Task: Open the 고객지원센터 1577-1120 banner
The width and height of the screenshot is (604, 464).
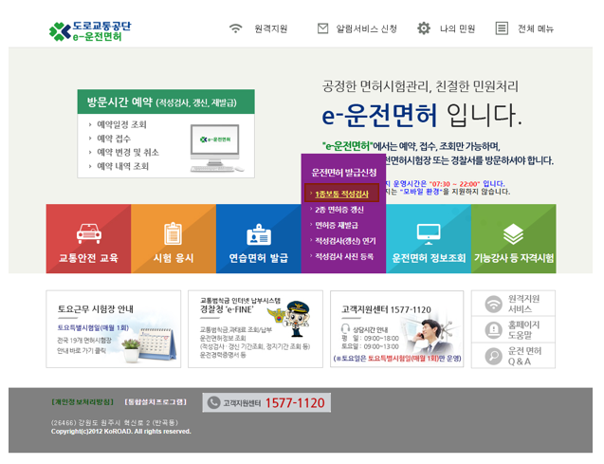Action: 396,329
